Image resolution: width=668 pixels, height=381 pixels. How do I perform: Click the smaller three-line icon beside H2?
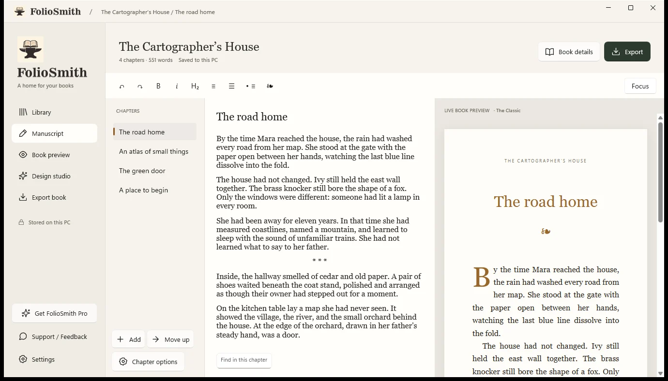coord(213,86)
